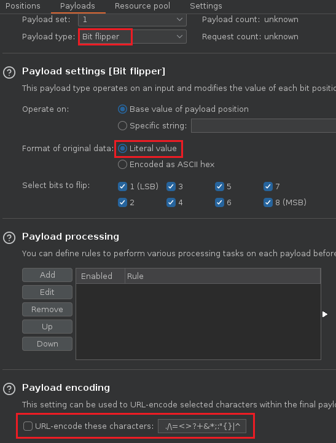Viewport: 336px width, 443px height.
Task: Enable URL-encode these characters checkbox
Action: 28,426
